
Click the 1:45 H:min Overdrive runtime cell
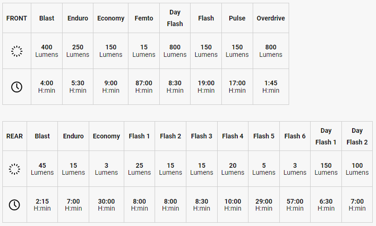pos(271,87)
